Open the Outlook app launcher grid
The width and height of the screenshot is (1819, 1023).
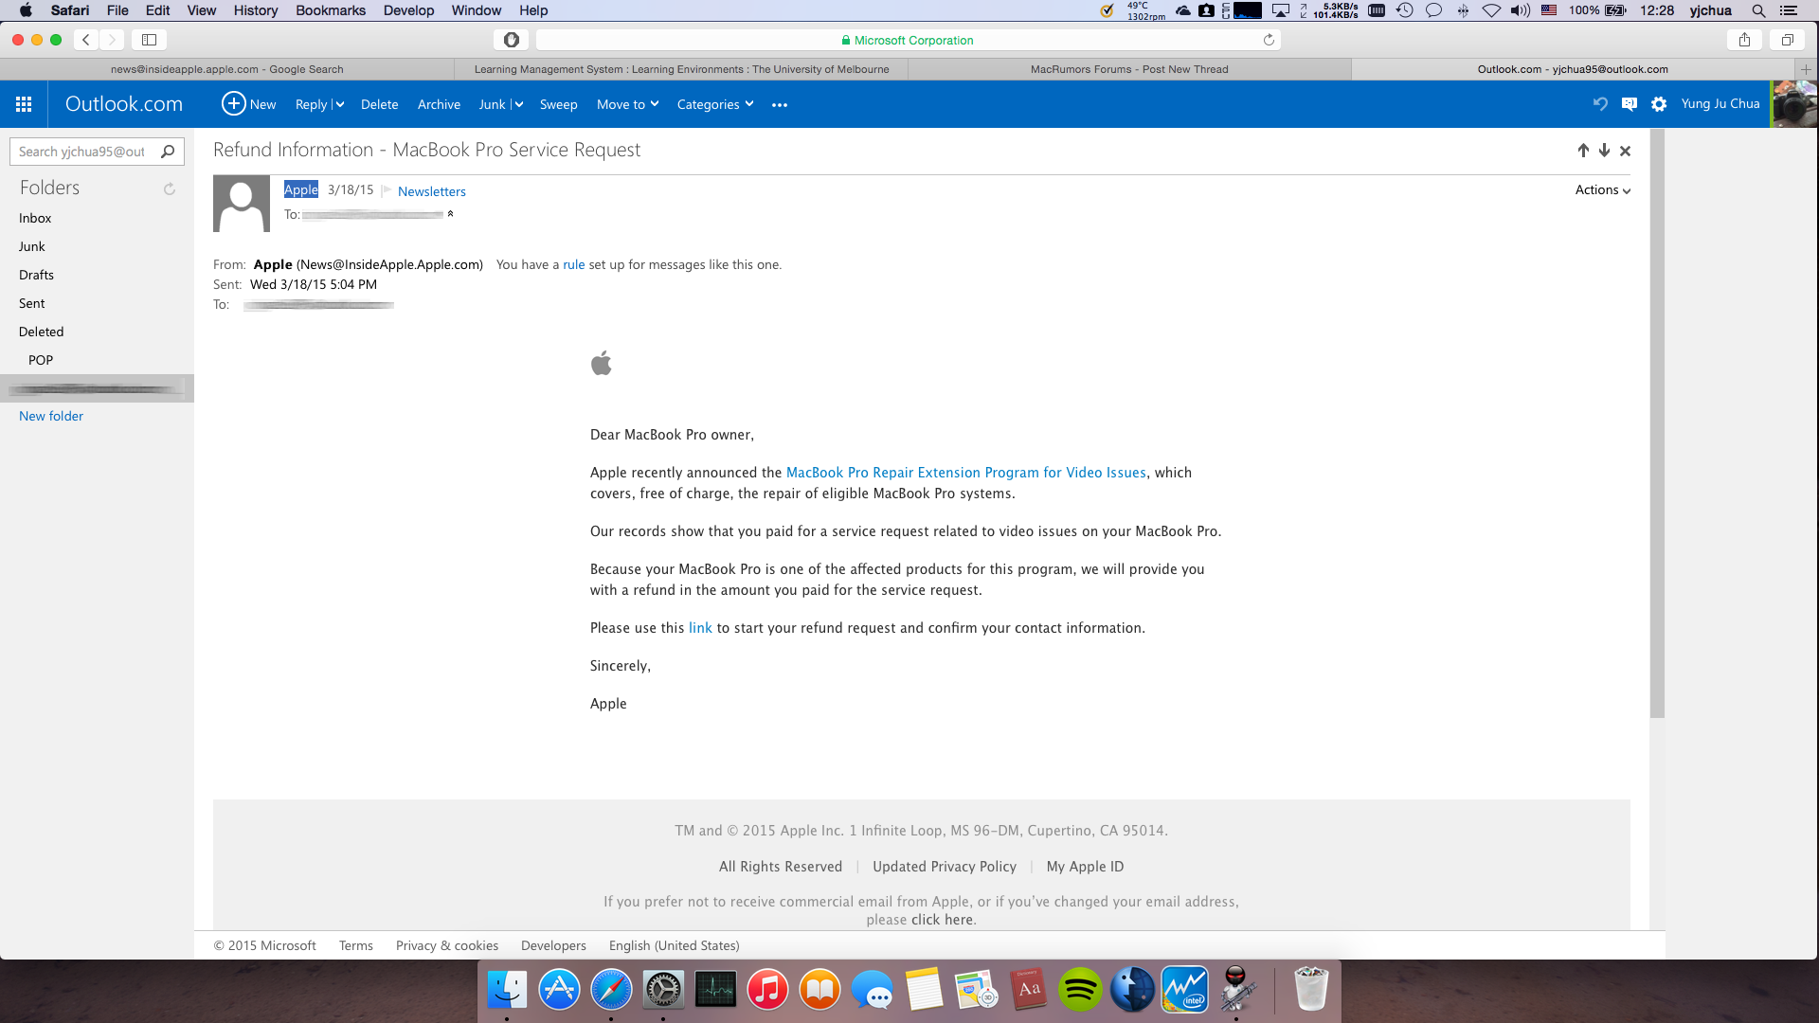coord(24,104)
